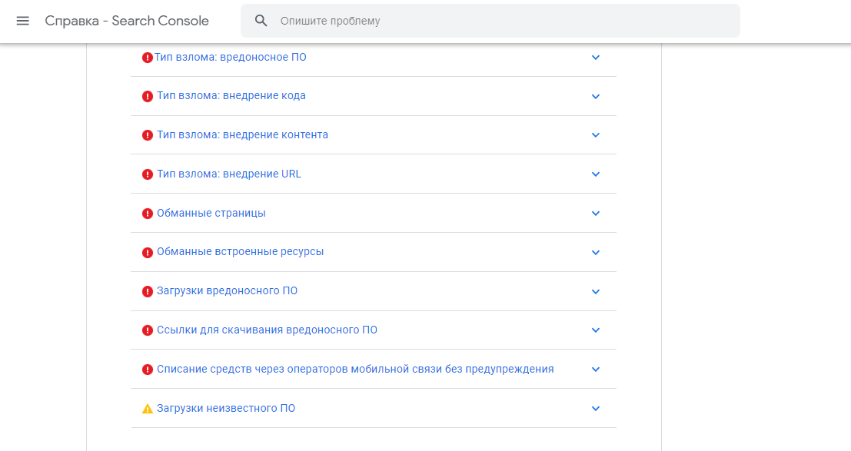Click the search magnifier icon
The width and height of the screenshot is (851, 451).
point(261,21)
